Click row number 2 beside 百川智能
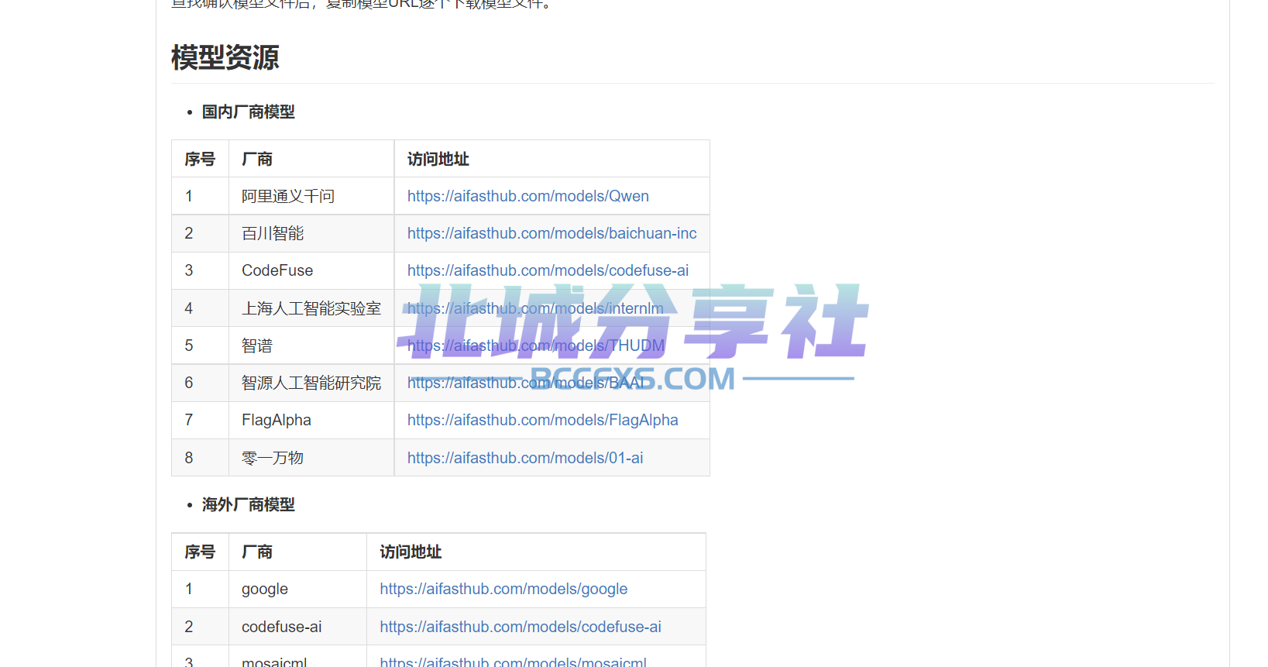Screen dimensions: 1268x667 pyautogui.click(x=189, y=233)
